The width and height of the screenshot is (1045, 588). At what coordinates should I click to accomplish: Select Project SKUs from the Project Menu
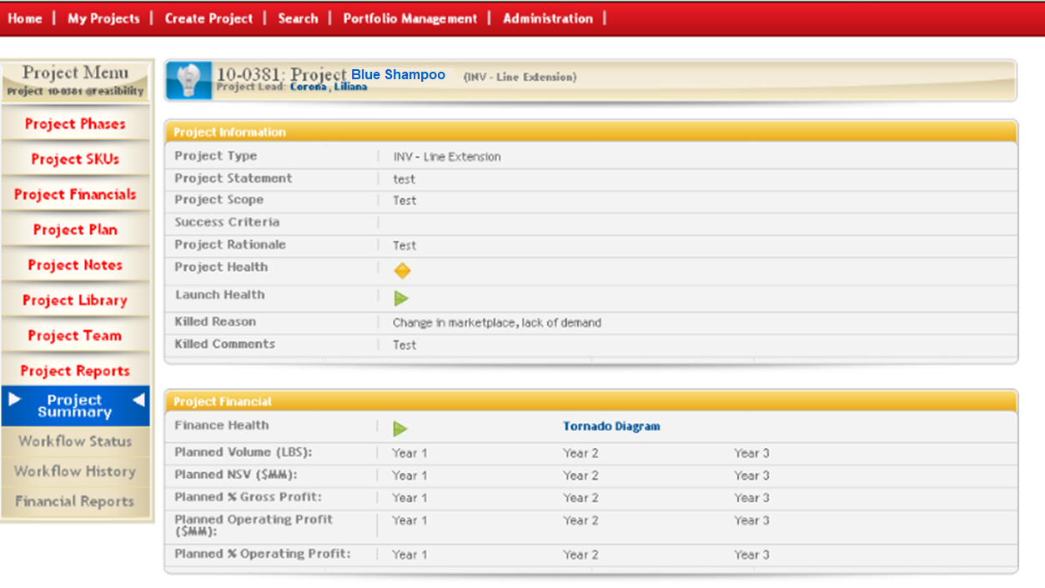(75, 159)
